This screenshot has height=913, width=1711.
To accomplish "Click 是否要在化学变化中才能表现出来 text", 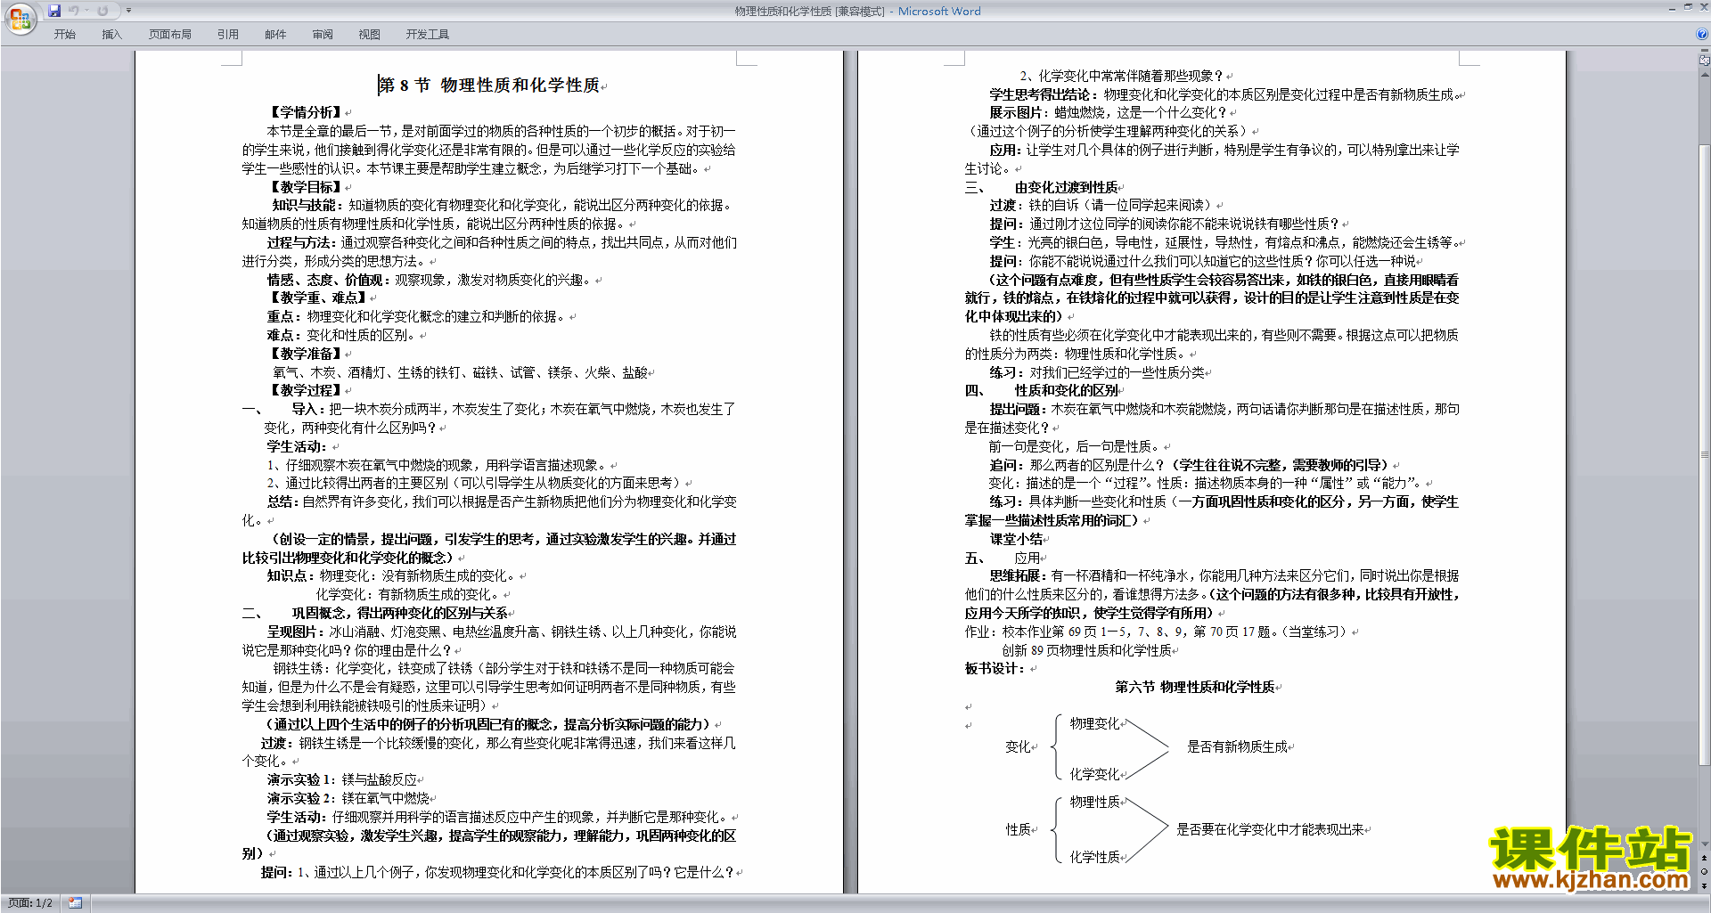I will [x=1270, y=829].
